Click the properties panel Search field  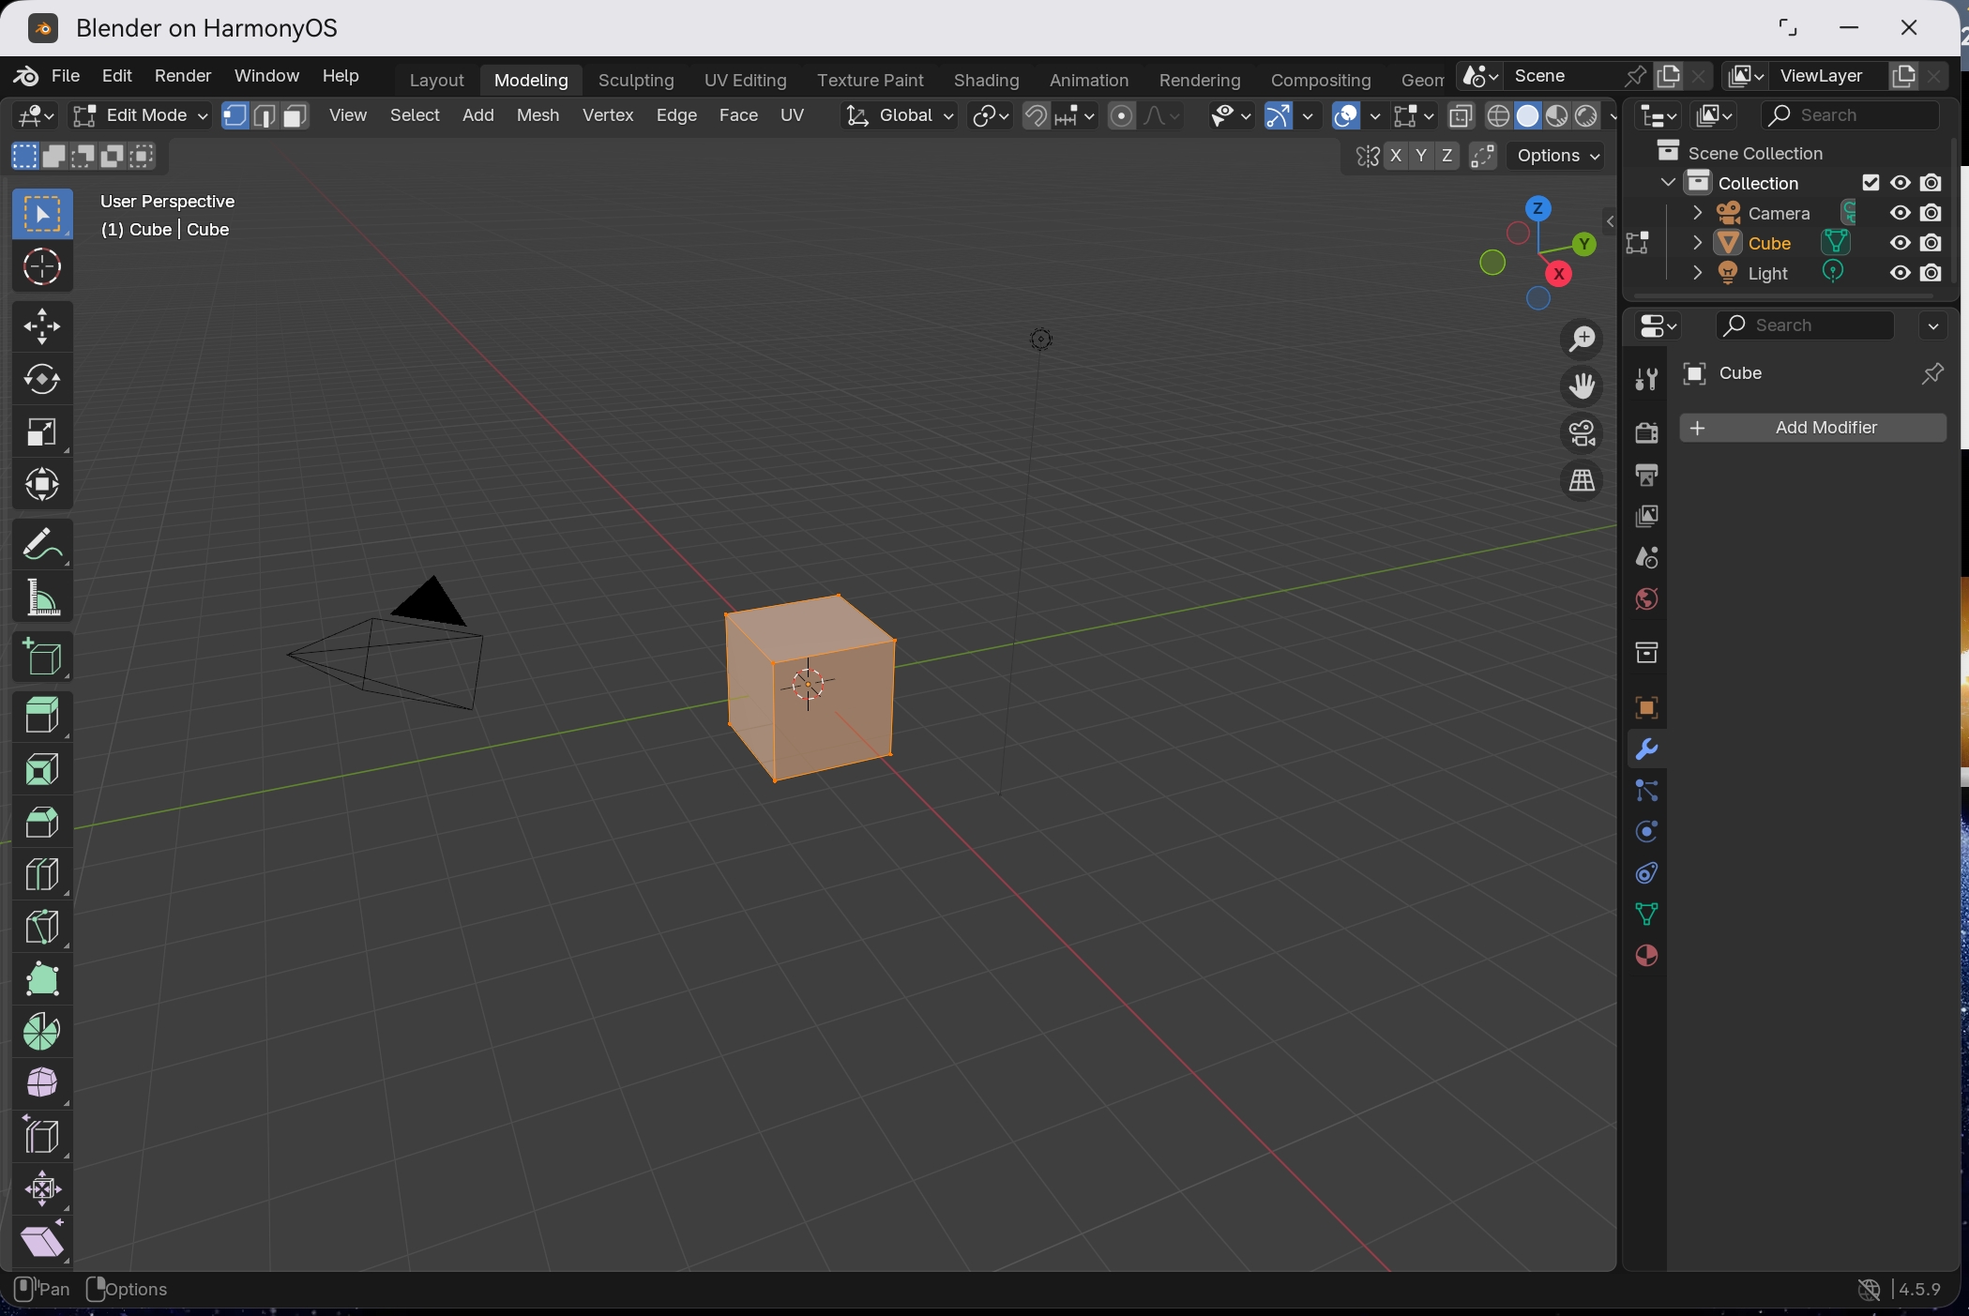(1805, 325)
